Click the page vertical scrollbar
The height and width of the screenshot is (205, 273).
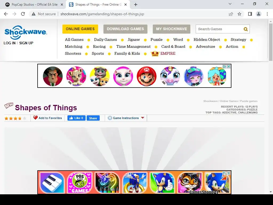271,42
